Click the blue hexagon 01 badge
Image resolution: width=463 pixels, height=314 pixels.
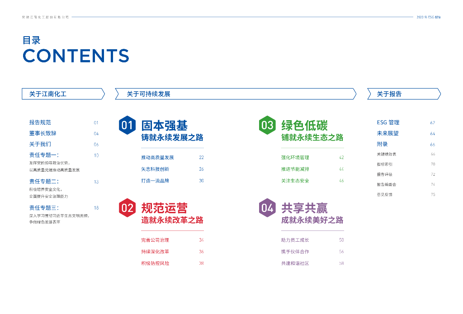pyautogui.click(x=127, y=125)
